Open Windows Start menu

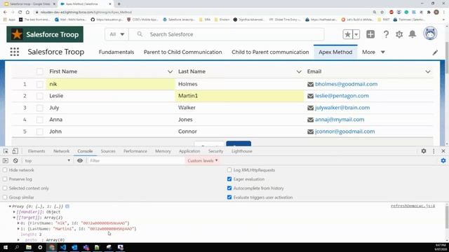tap(6, 247)
